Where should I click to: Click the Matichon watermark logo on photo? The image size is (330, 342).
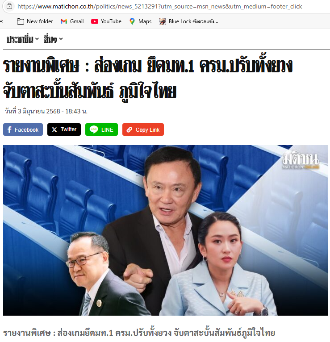[301, 160]
